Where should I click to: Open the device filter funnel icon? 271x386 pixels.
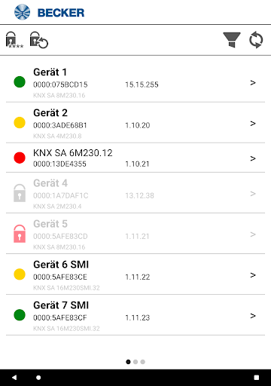pos(232,40)
